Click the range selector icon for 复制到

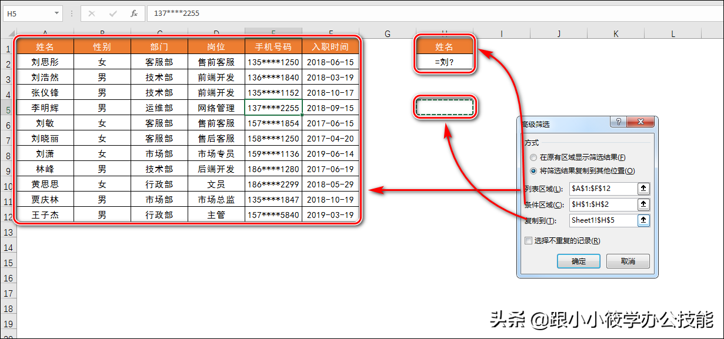pyautogui.click(x=643, y=220)
